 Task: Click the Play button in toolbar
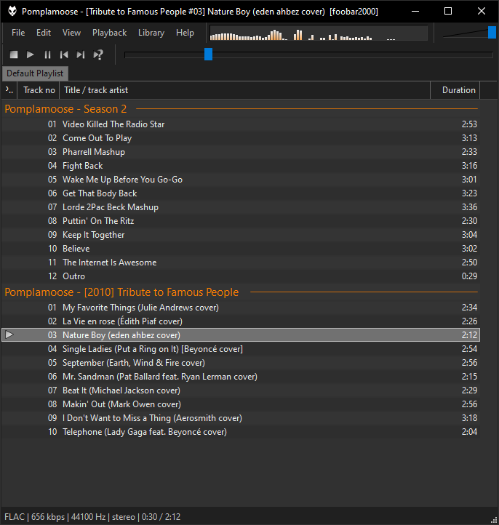[x=30, y=55]
